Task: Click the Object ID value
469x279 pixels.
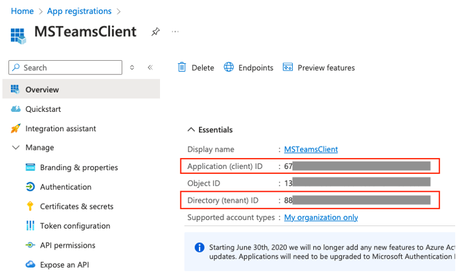Action: (x=357, y=183)
